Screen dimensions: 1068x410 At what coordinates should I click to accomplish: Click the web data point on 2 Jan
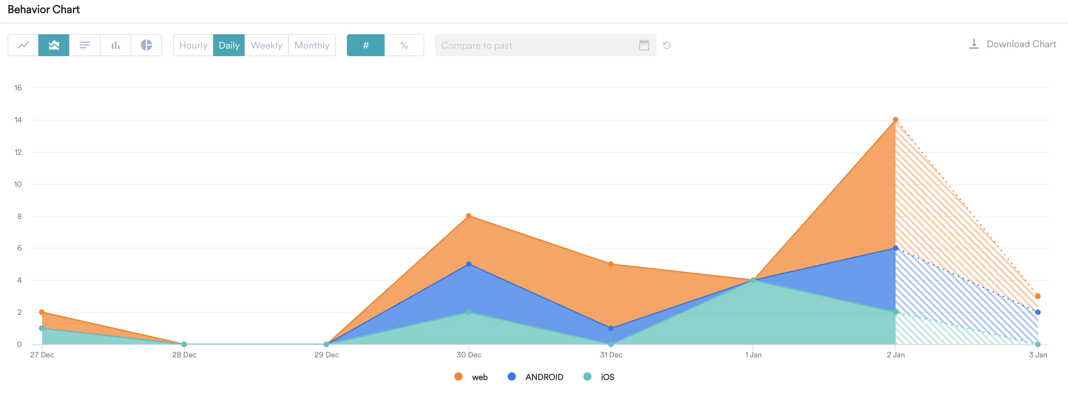tap(895, 120)
